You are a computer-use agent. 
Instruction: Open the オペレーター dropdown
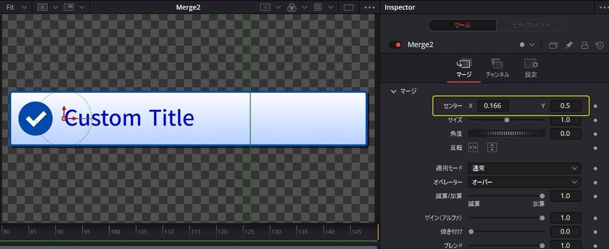click(524, 182)
